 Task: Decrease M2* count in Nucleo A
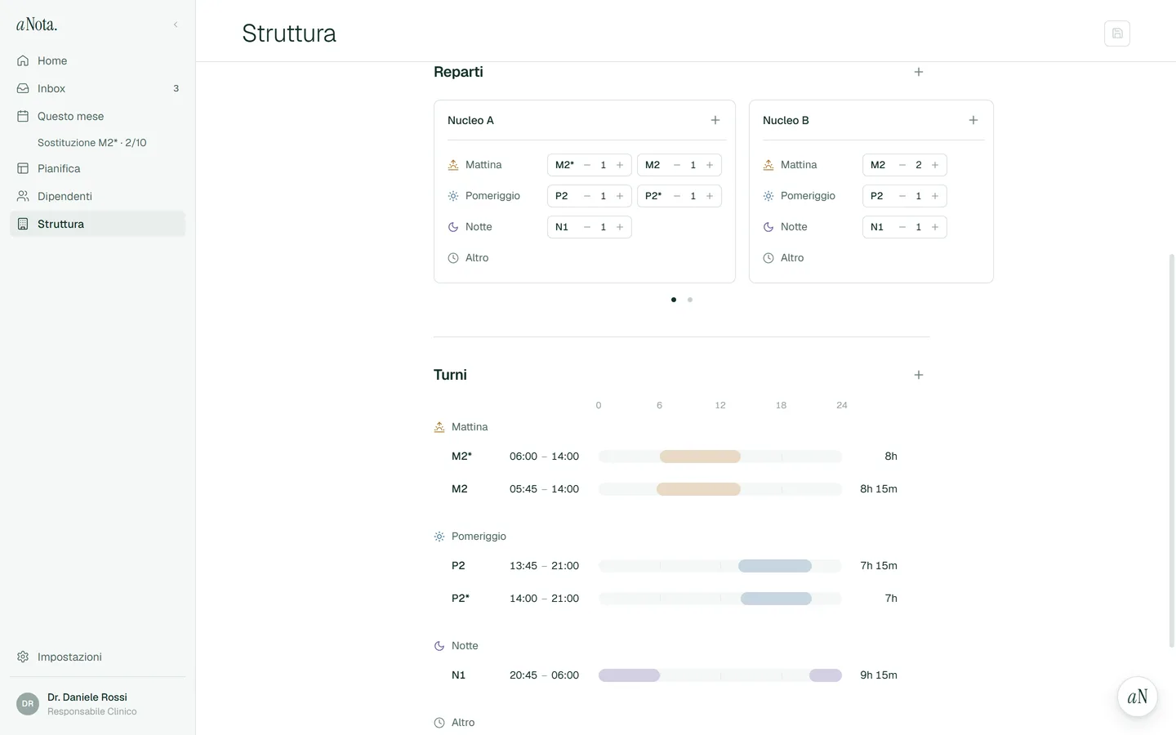[587, 165]
